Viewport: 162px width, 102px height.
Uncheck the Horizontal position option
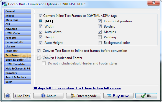pyautogui.click(x=100, y=21)
